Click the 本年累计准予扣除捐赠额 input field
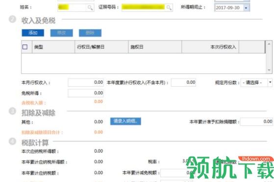 (256, 121)
